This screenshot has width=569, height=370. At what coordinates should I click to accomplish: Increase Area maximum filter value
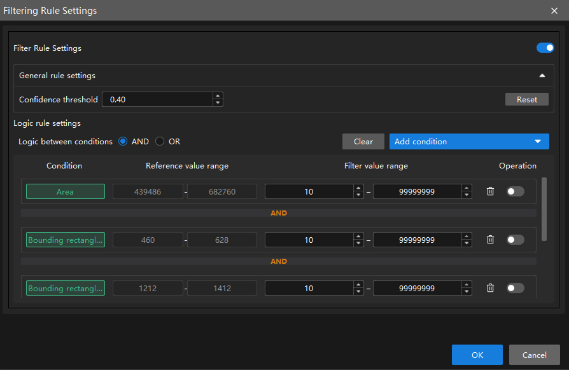point(467,188)
